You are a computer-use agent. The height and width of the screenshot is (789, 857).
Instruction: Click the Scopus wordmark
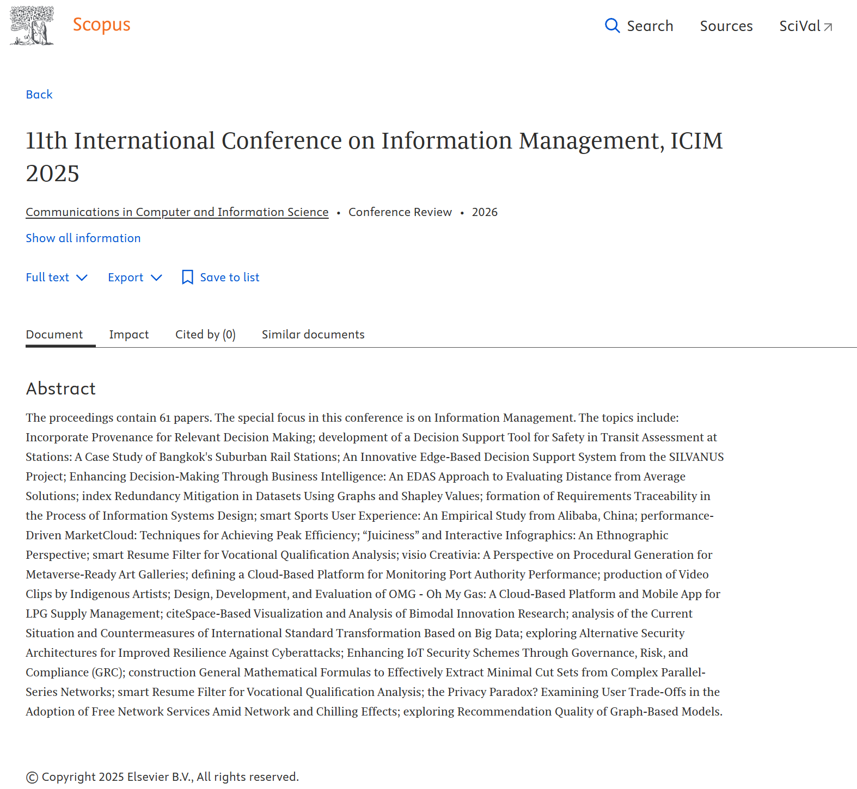click(x=101, y=24)
